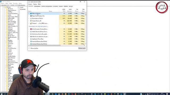
Task: Click the Google Chrome memory value cell
Action: [x=69, y=21]
